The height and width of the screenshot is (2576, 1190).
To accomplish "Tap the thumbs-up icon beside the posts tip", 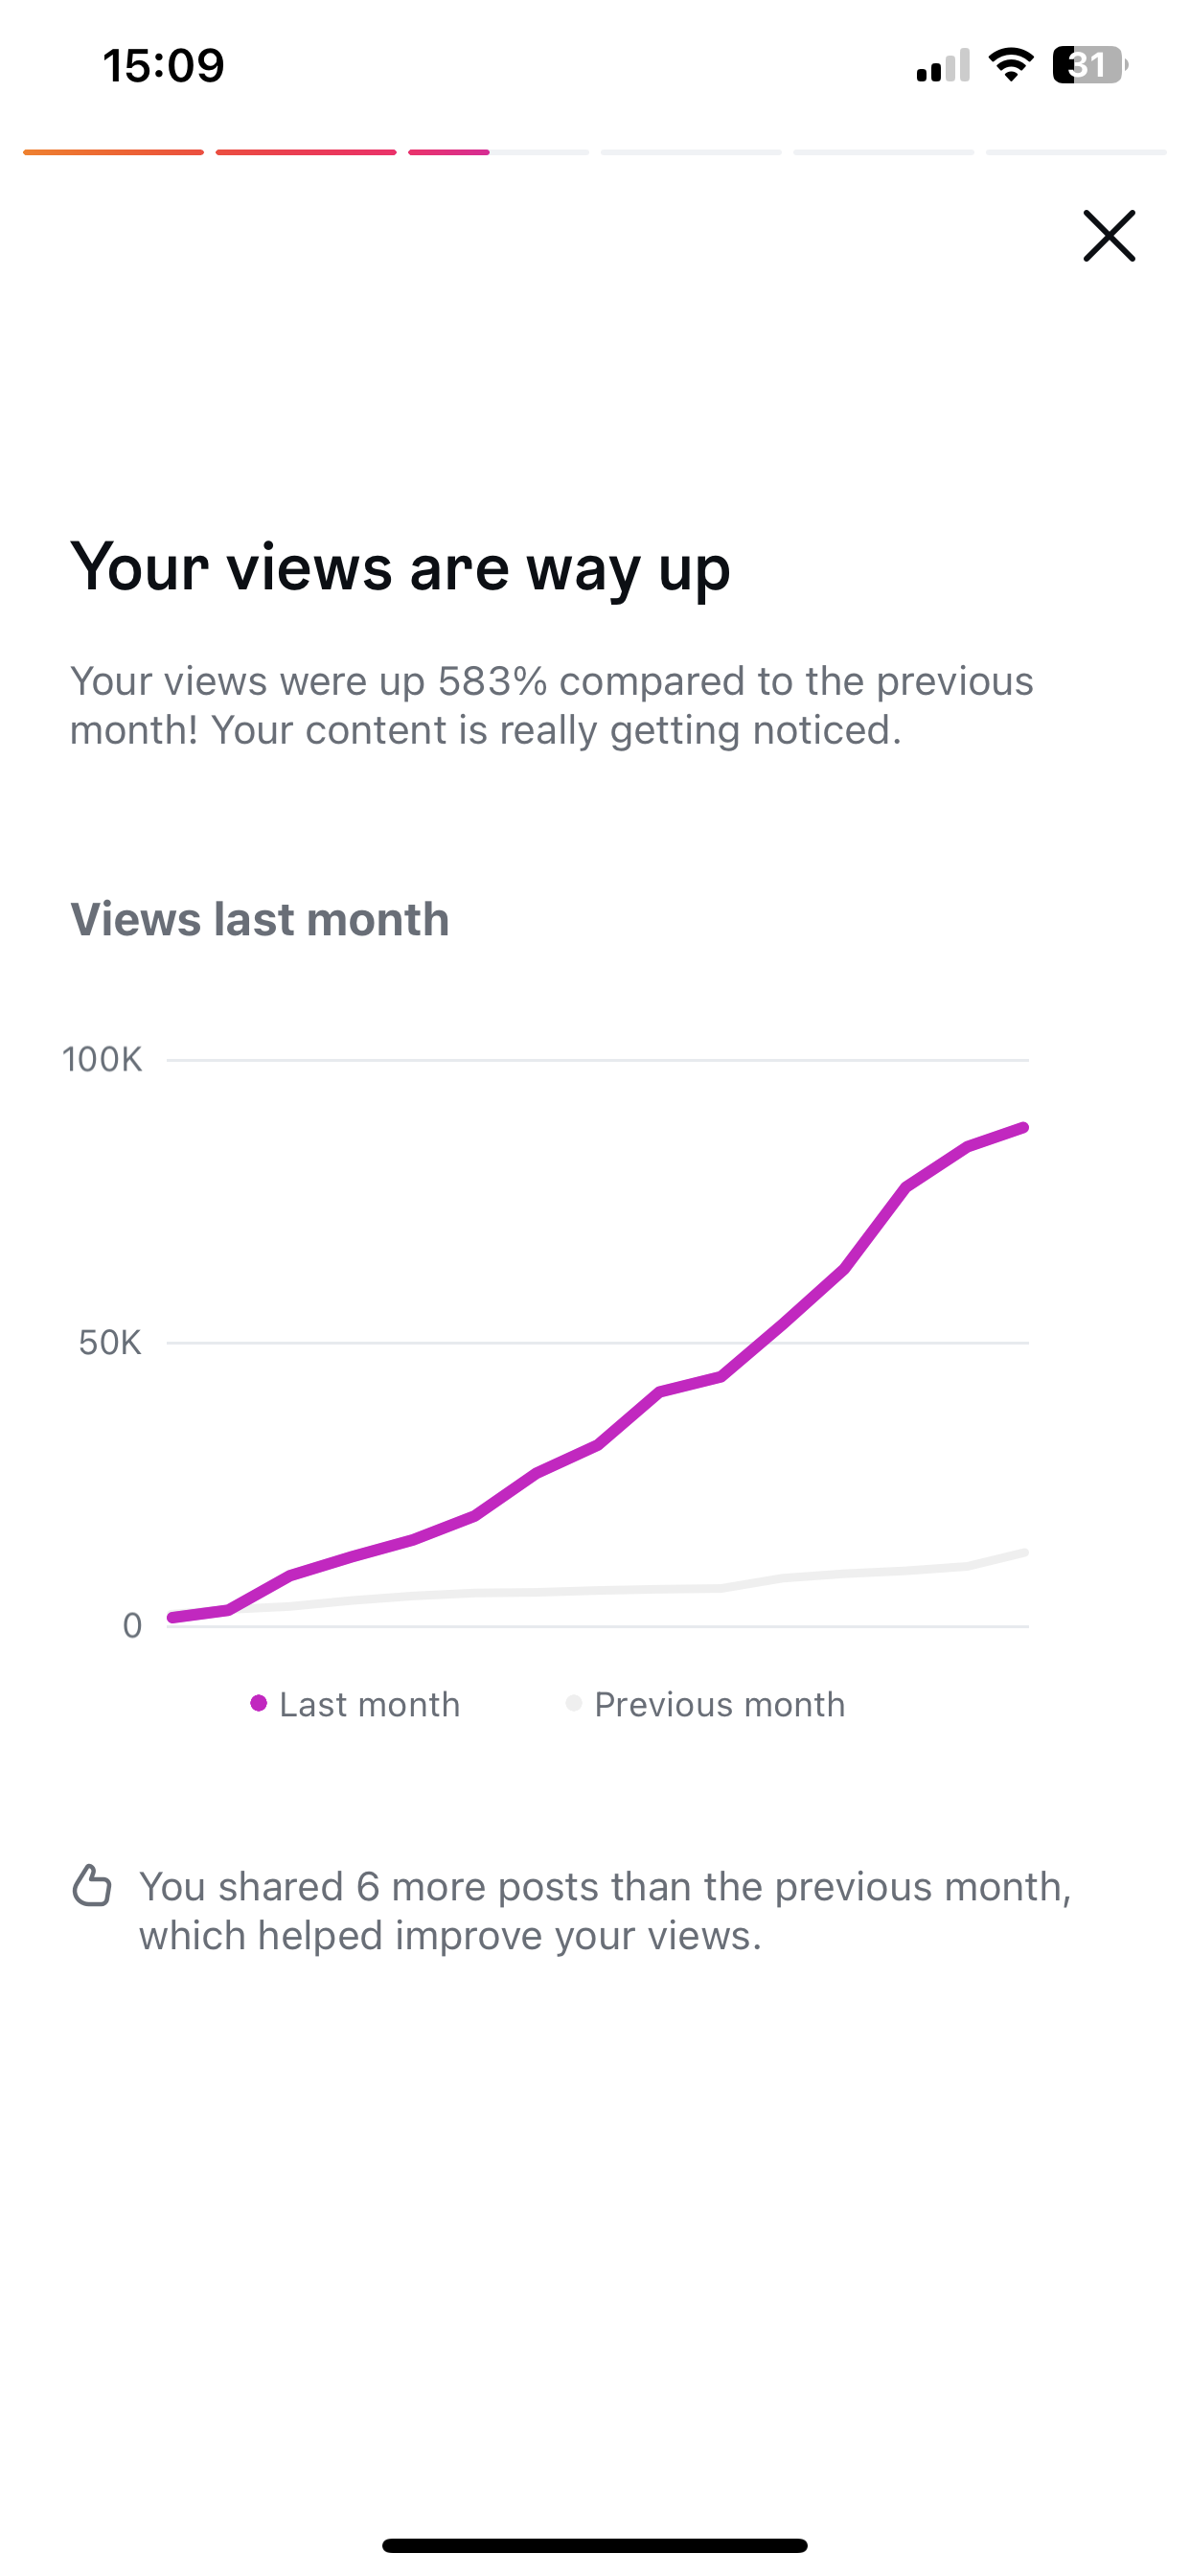I will (92, 1885).
